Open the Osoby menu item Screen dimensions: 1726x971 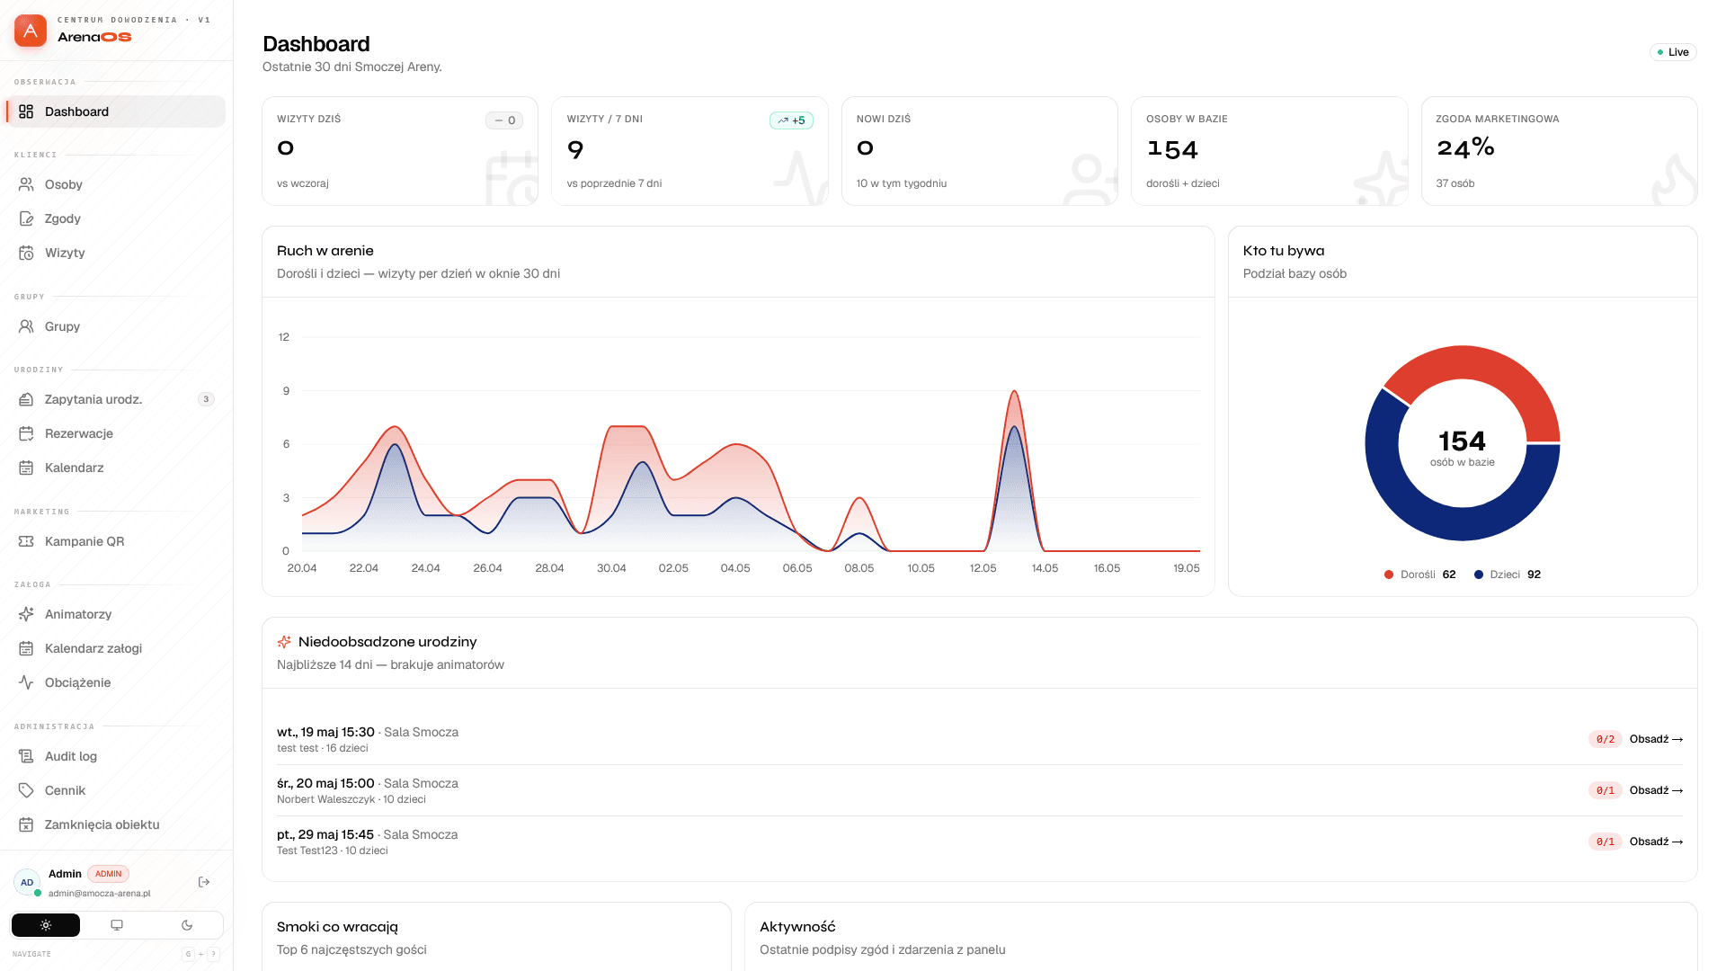pyautogui.click(x=115, y=184)
